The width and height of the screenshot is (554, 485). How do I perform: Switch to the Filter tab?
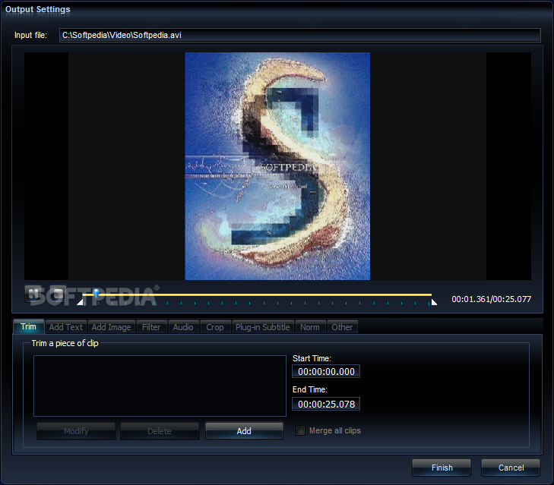pos(151,327)
